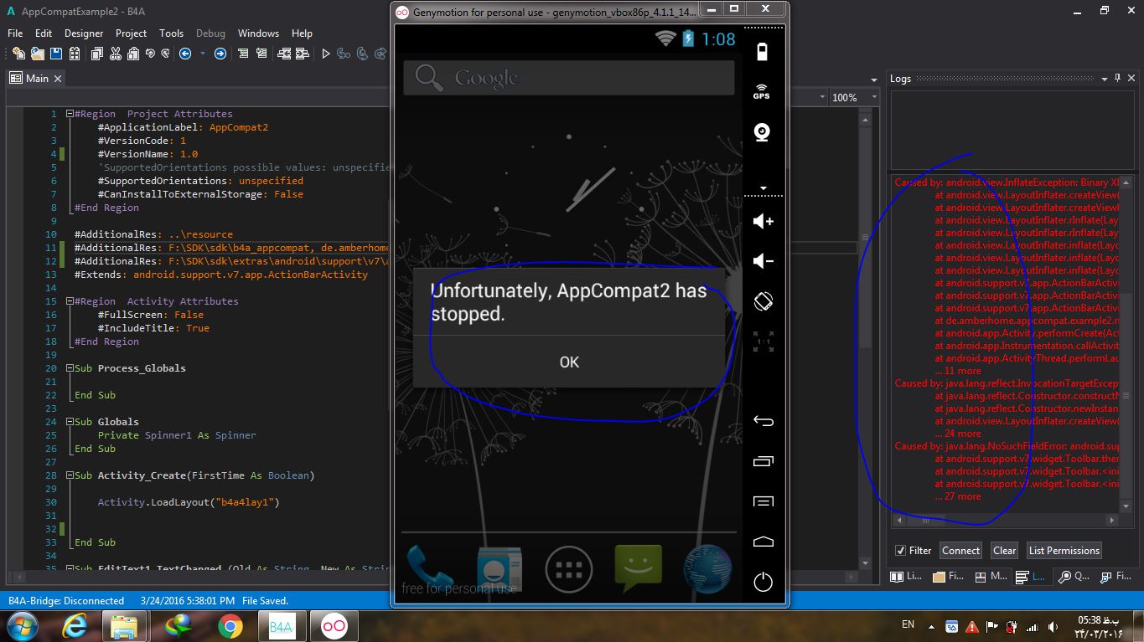Open Genymotion GPS widget

pyautogui.click(x=762, y=91)
